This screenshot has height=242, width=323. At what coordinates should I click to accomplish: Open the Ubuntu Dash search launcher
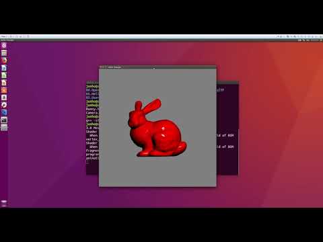click(x=4, y=46)
